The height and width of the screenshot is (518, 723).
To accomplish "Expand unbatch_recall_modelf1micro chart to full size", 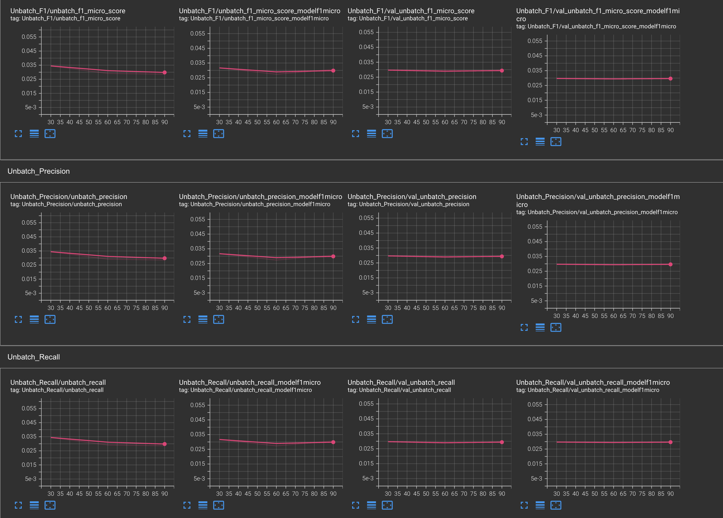I will click(187, 505).
